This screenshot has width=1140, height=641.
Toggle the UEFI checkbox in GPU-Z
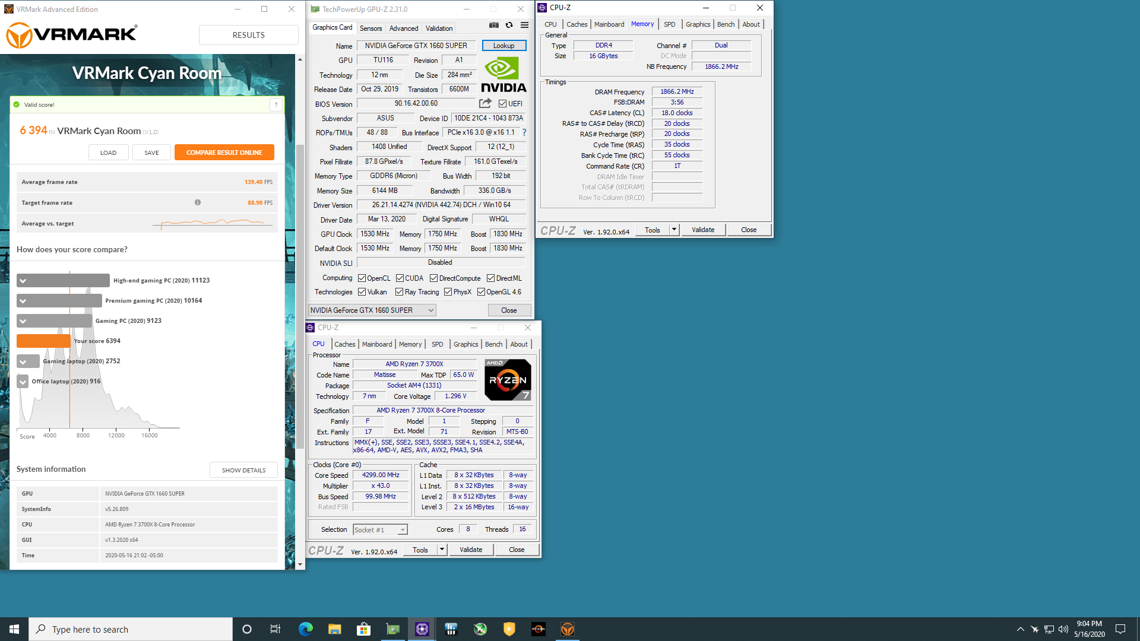tap(502, 104)
